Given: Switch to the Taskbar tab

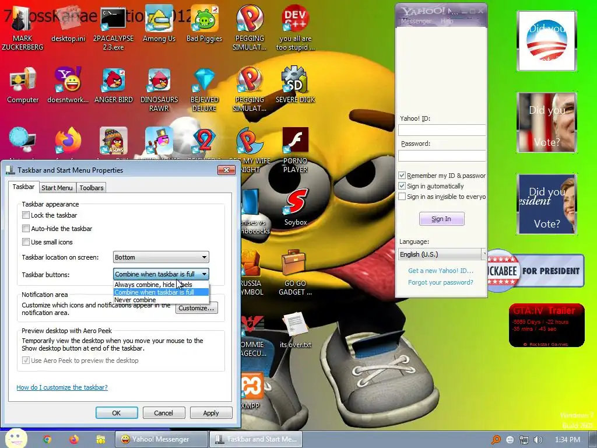Looking at the screenshot, I should tap(23, 187).
